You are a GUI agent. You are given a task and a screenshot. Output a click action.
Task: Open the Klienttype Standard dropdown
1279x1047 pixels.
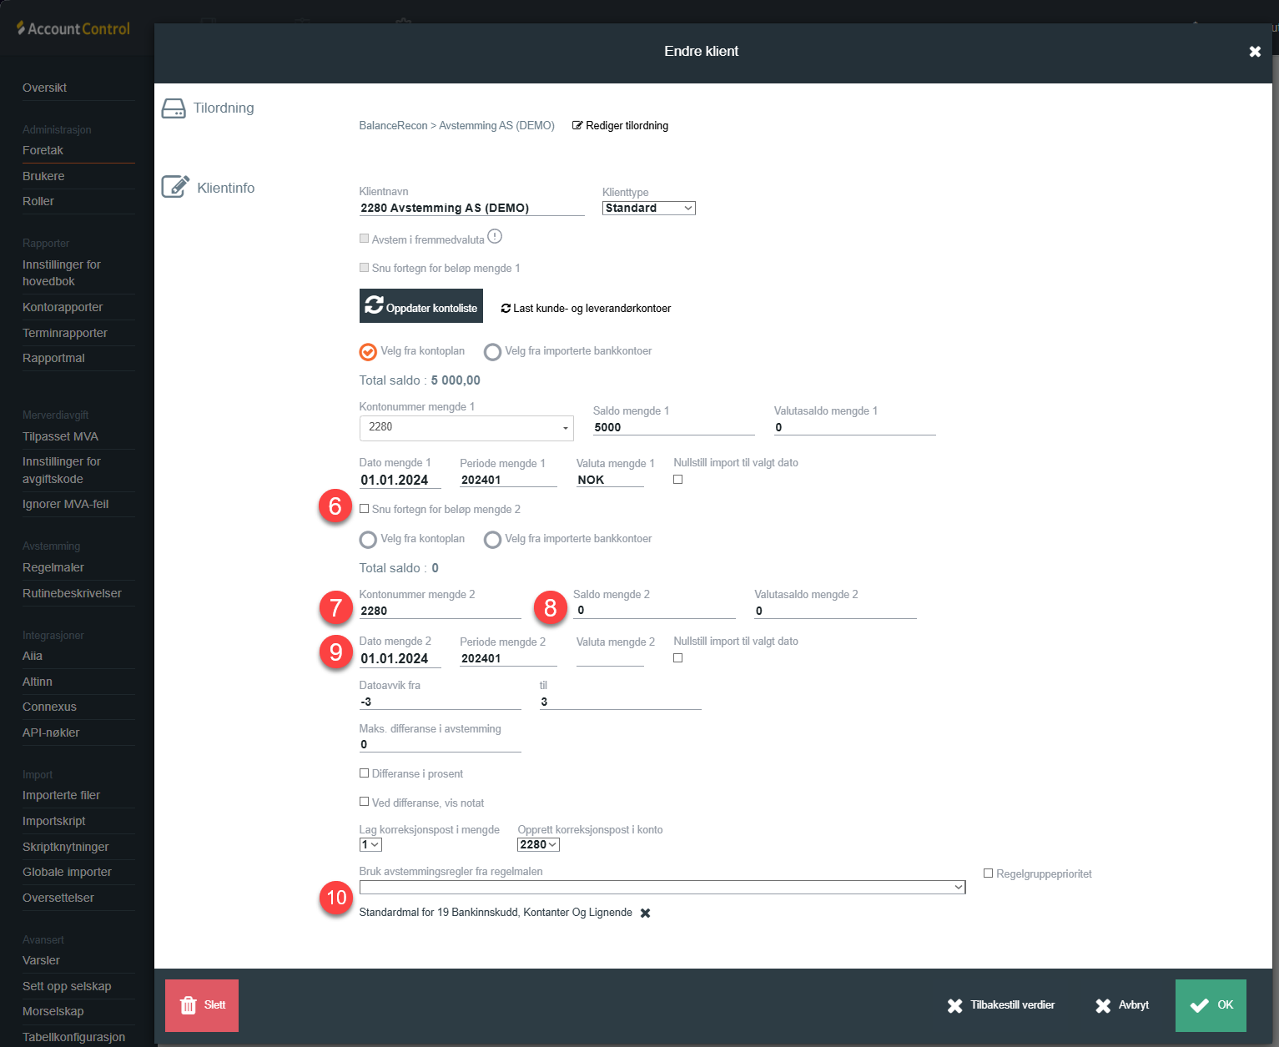648,209
